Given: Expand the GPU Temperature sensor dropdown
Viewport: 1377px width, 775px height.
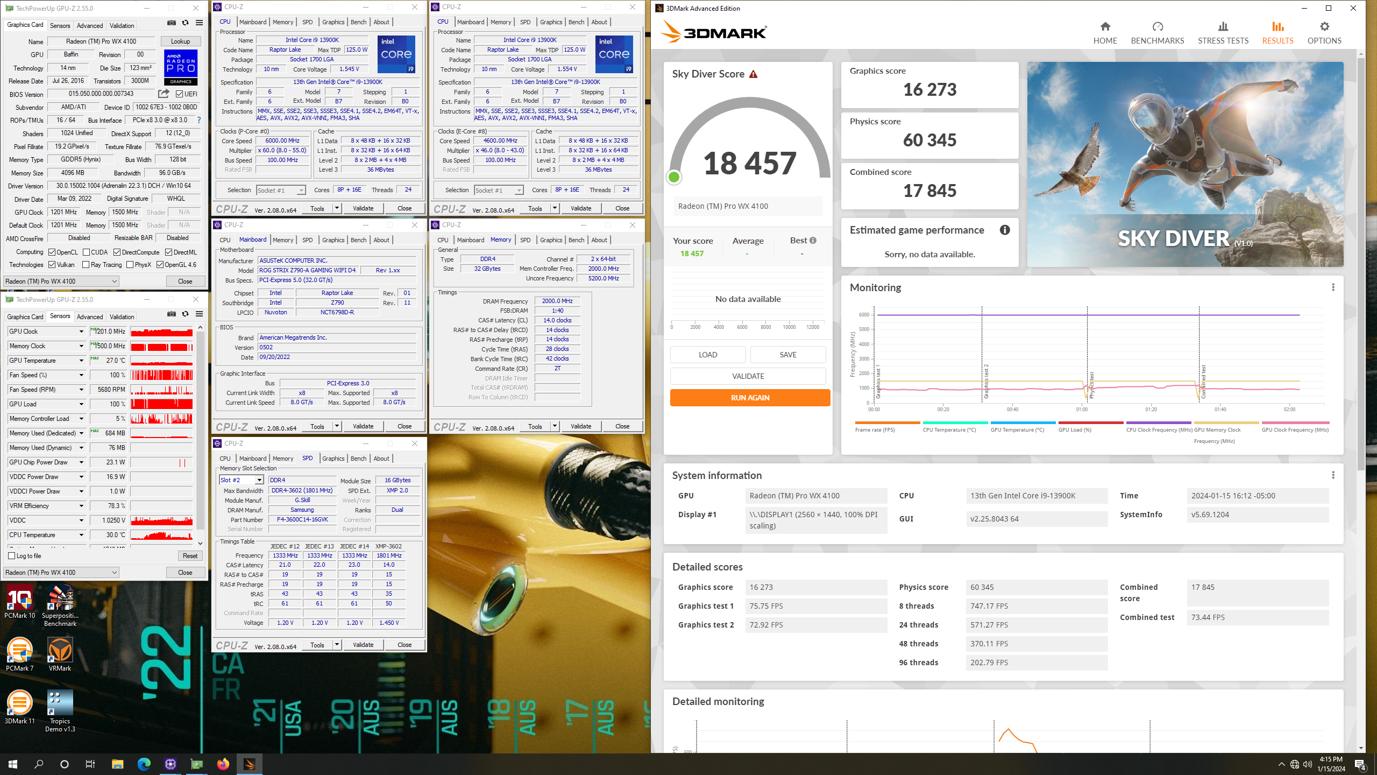Looking at the screenshot, I should 81,361.
